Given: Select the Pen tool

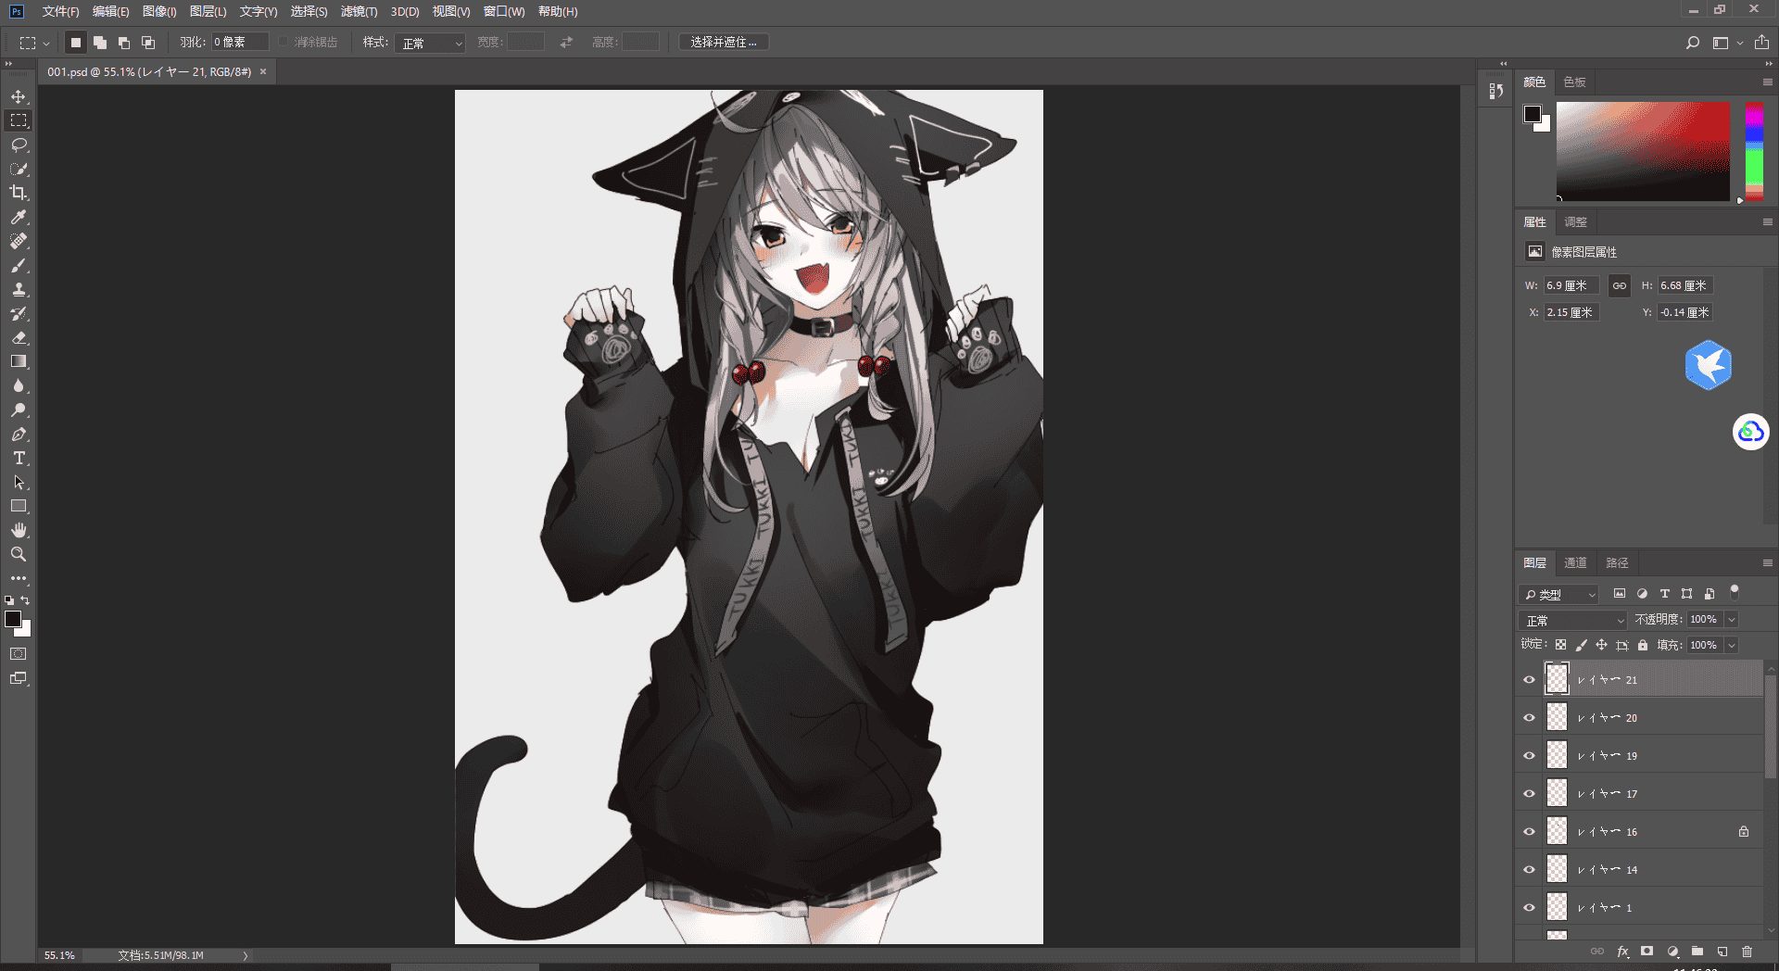Looking at the screenshot, I should [19, 434].
